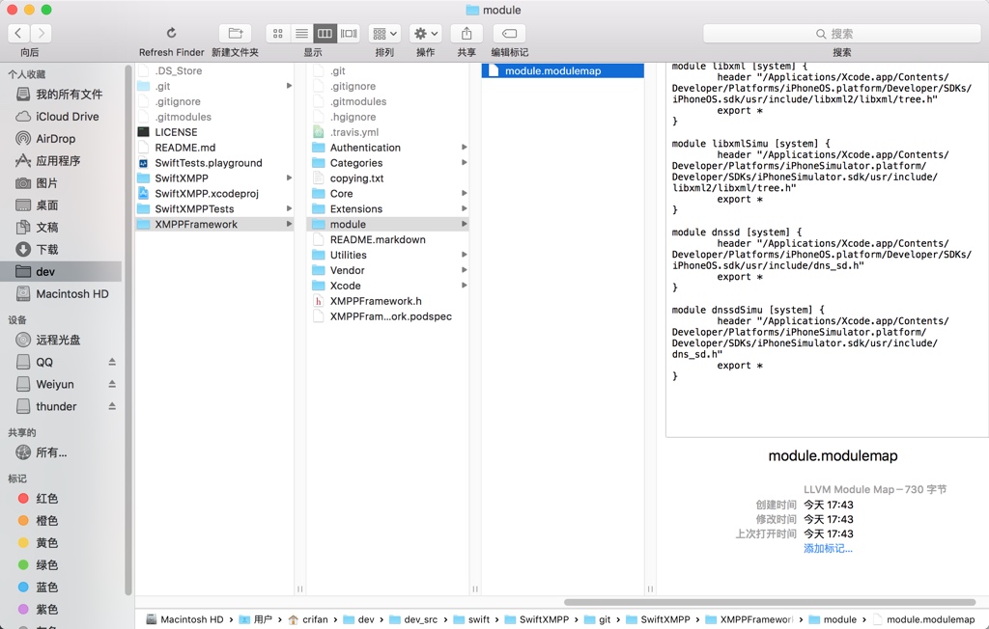Open 文稿 in sidebar
Image resolution: width=989 pixels, height=629 pixels.
pyautogui.click(x=61, y=227)
